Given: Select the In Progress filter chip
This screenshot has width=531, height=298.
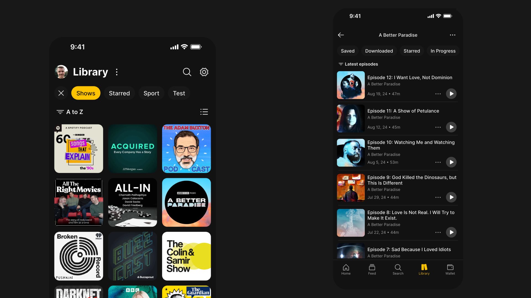Looking at the screenshot, I should click(x=443, y=51).
